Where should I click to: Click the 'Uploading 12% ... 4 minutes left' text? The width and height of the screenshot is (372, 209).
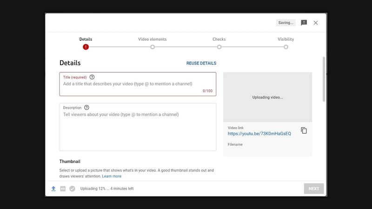click(107, 189)
